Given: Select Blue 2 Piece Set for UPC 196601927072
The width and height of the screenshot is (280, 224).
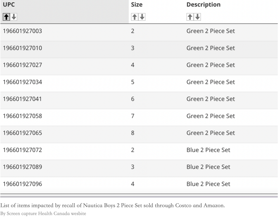Looking at the screenshot, I should click(x=208, y=150).
